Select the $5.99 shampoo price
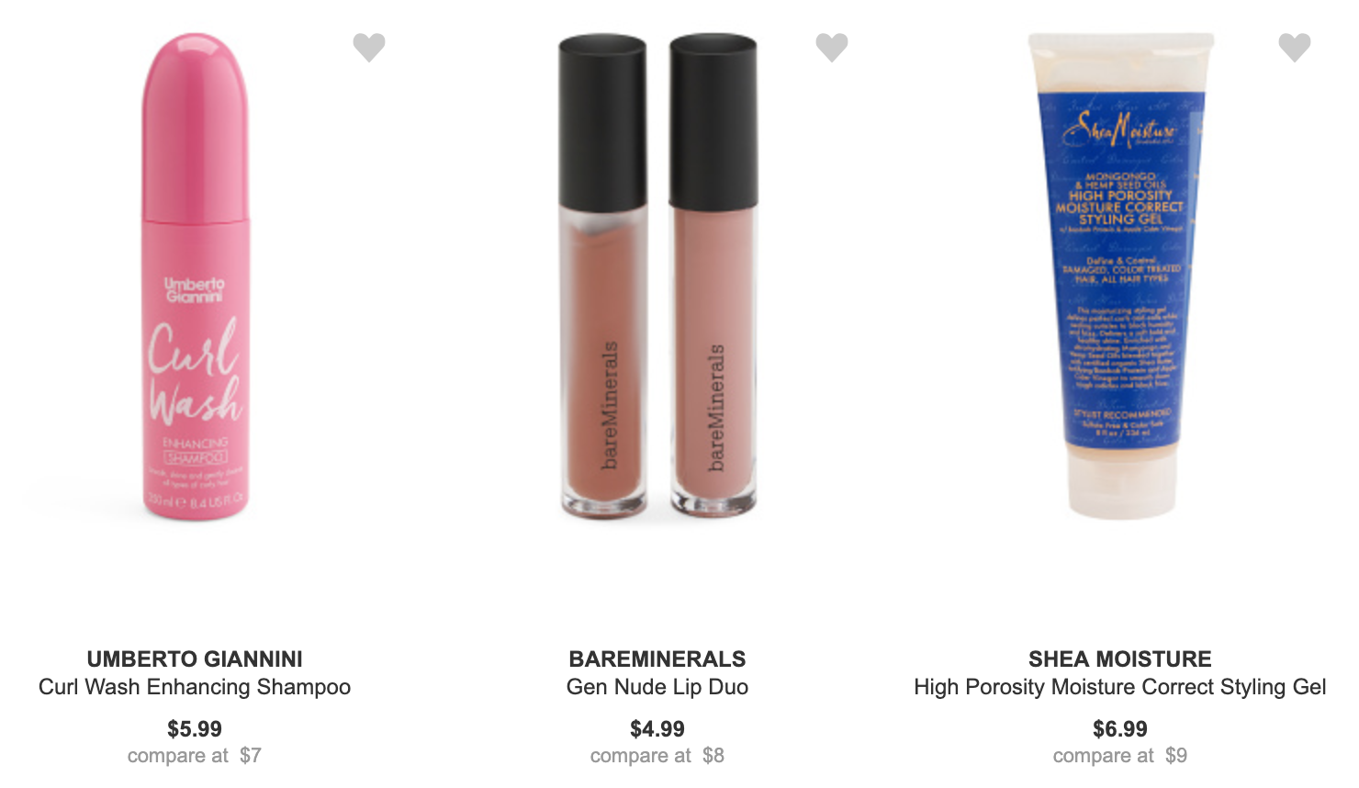The height and width of the screenshot is (788, 1359). (x=195, y=729)
